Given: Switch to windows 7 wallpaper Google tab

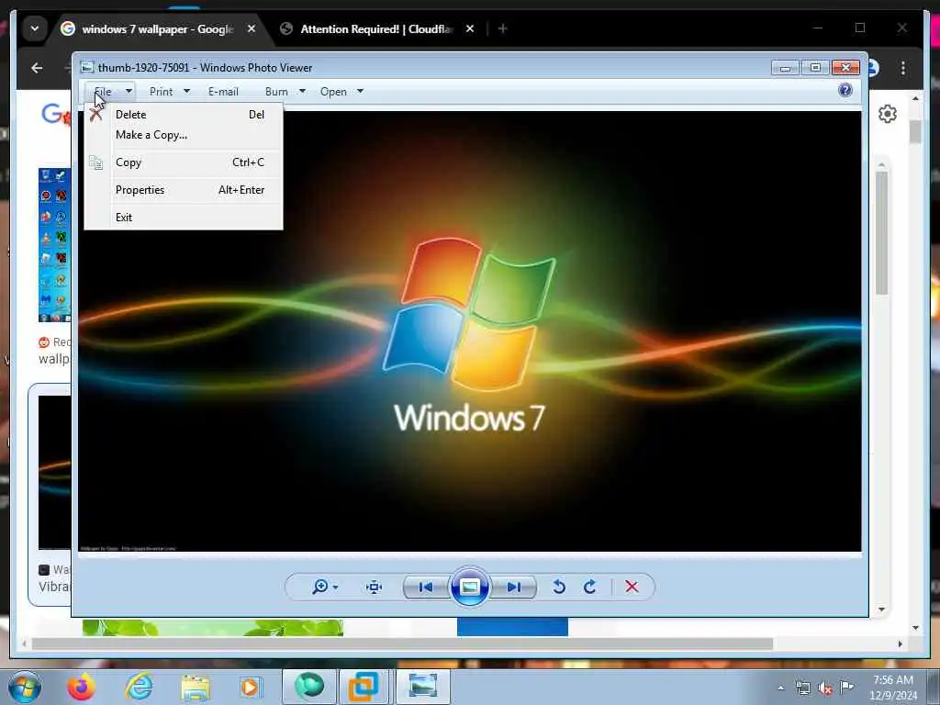Looking at the screenshot, I should tap(157, 28).
